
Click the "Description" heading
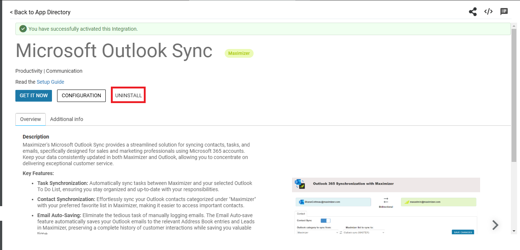[x=36, y=137]
